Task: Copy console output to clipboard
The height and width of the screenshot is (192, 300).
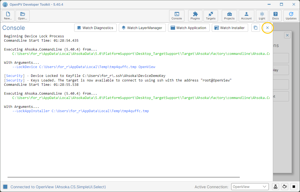Action: [x=255, y=28]
